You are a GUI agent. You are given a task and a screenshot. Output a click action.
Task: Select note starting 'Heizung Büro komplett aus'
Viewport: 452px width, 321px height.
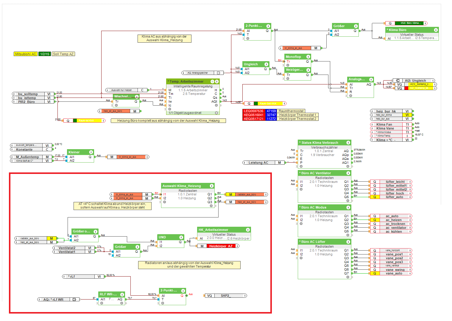(168, 121)
